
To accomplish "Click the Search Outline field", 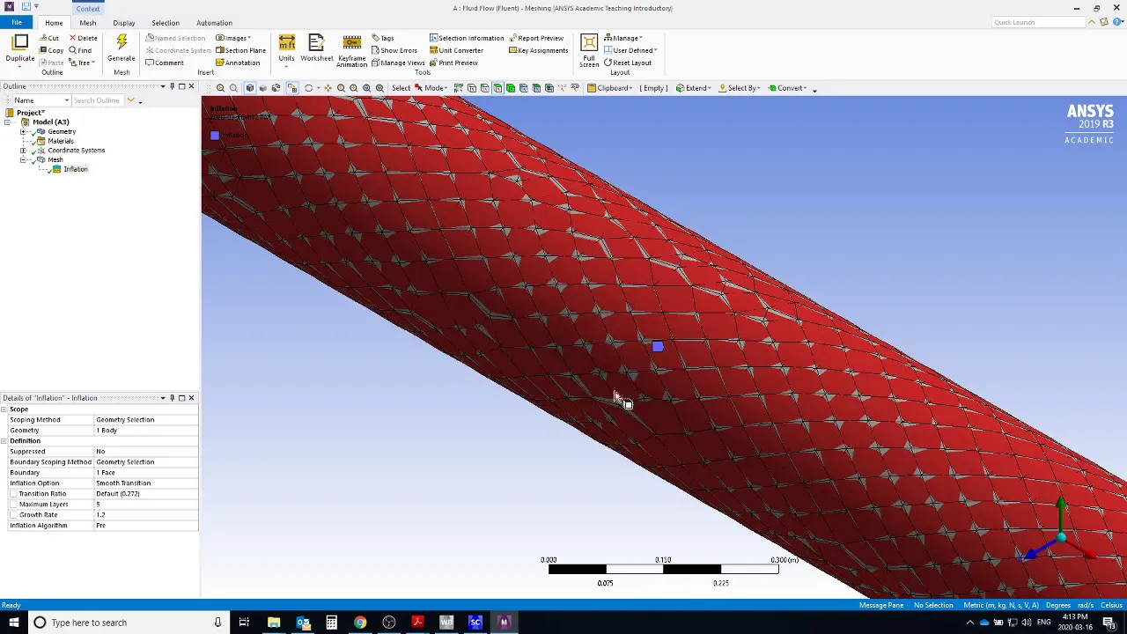I will 97,100.
